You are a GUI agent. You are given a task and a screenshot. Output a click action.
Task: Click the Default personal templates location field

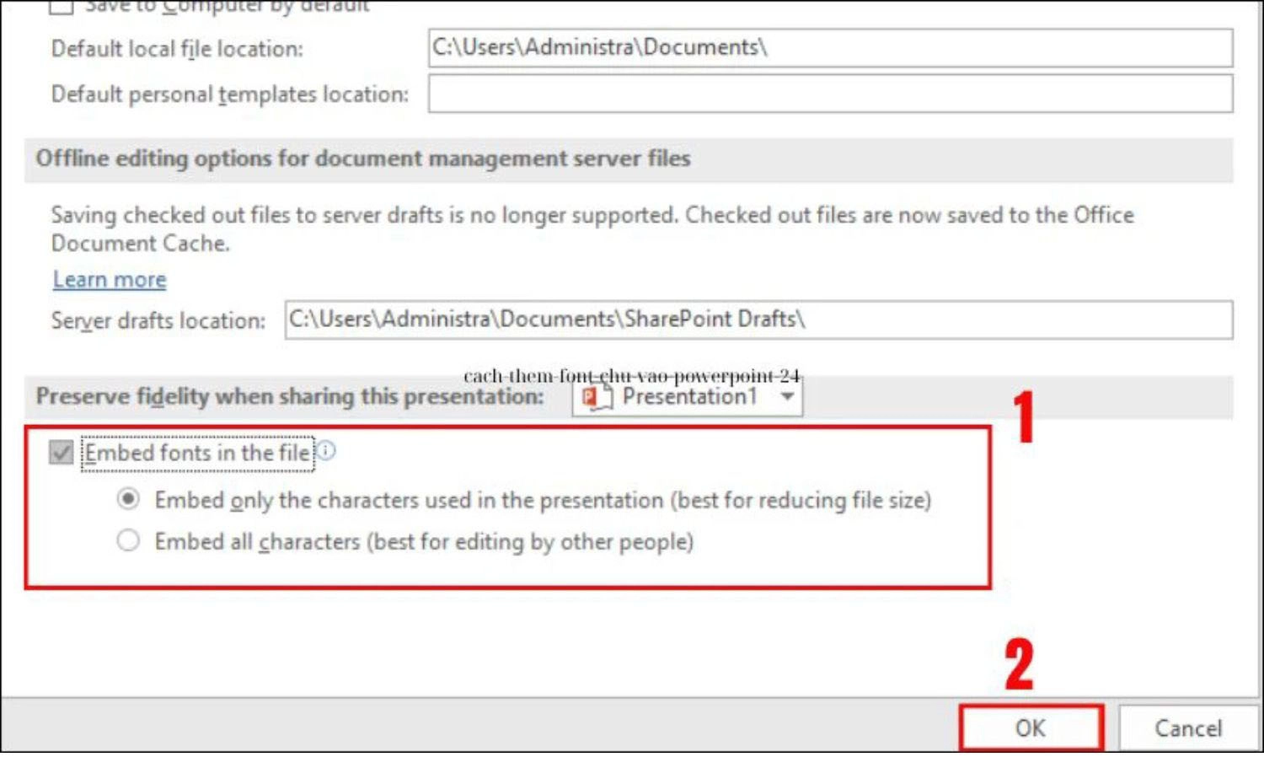pyautogui.click(x=830, y=94)
